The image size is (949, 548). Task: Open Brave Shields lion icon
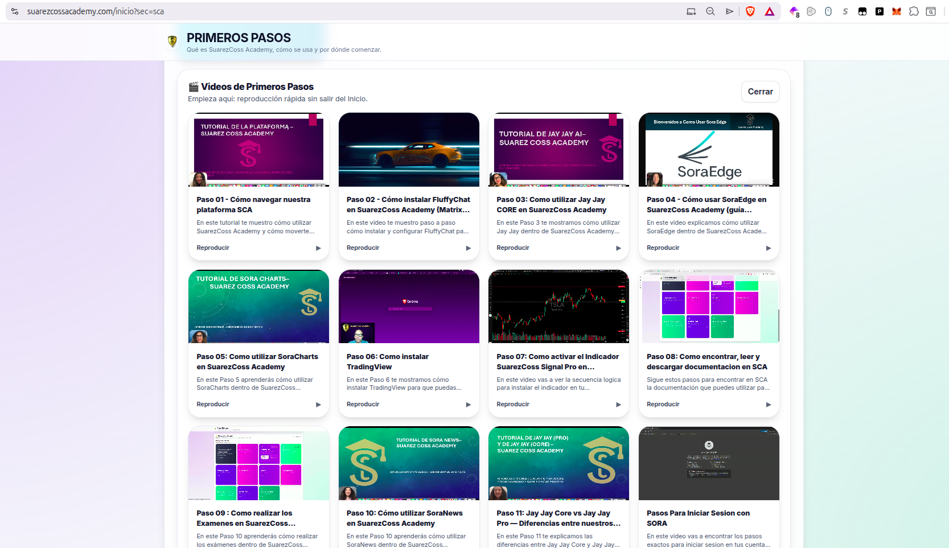pos(750,11)
